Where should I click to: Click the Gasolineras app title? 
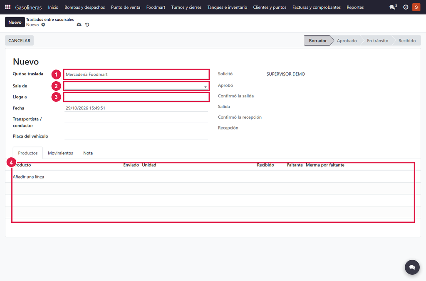click(29, 7)
